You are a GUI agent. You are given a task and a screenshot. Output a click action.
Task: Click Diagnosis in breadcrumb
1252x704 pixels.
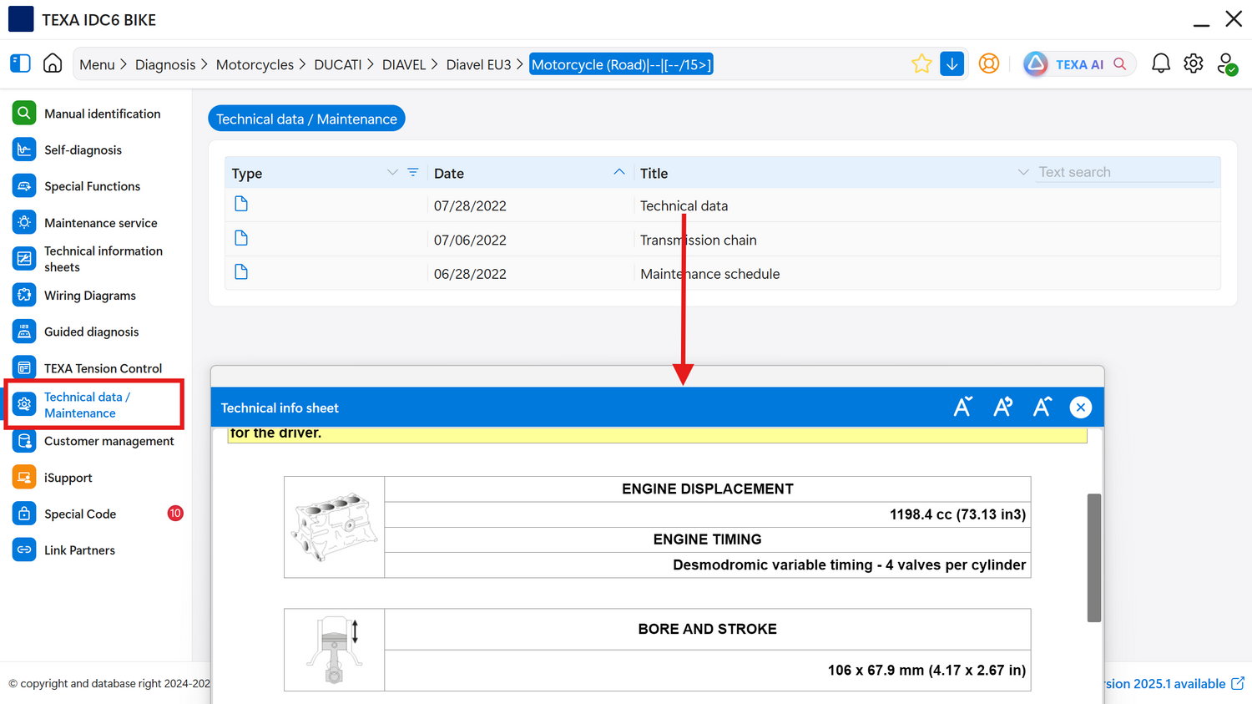[x=165, y=64]
